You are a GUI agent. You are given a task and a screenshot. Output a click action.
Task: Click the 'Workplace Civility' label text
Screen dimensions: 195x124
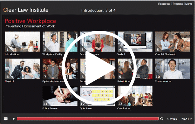(x=52, y=54)
